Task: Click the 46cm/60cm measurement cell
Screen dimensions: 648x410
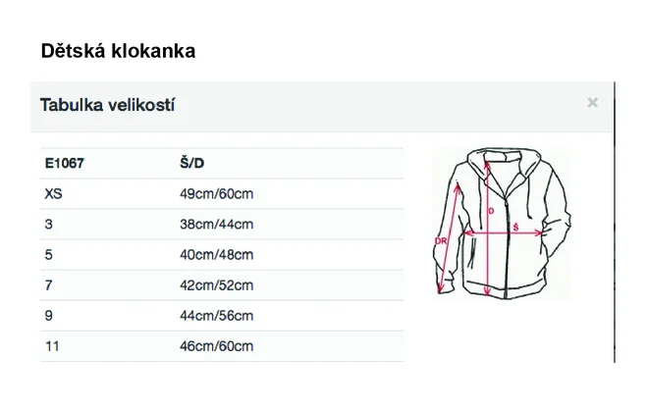Action: pos(217,346)
